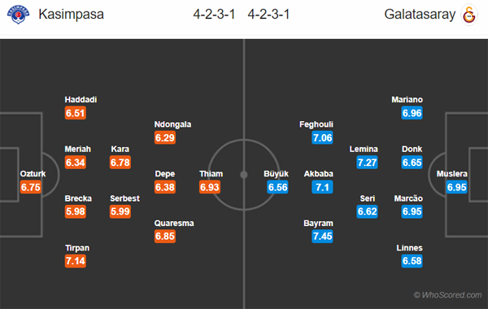Open the Kasimpasa team name
Screen dimensions: 488x309
[71, 15]
